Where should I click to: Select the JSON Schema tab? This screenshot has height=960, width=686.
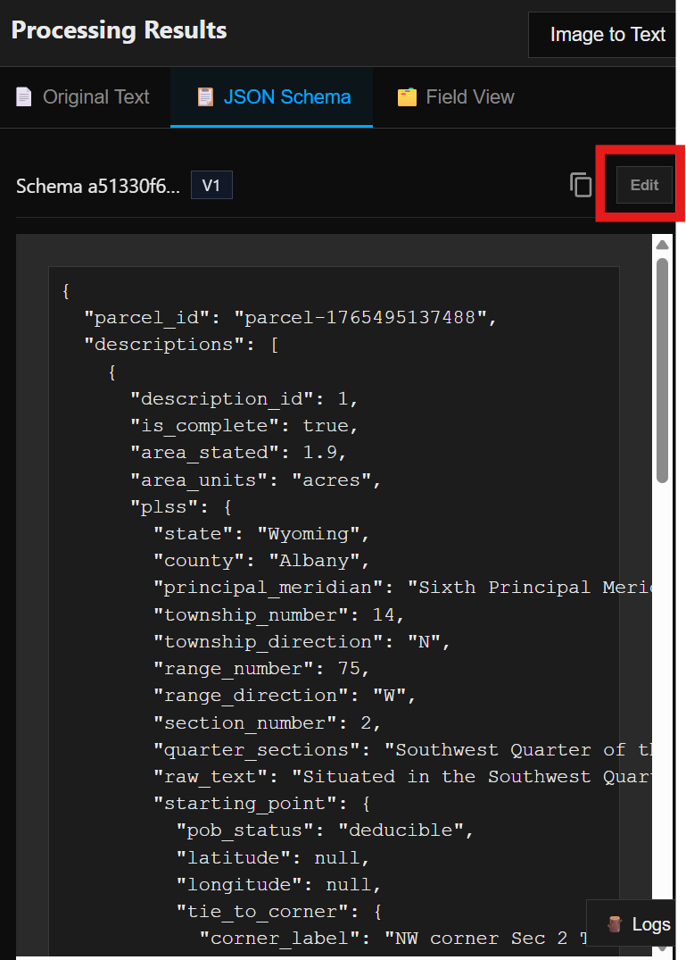click(273, 96)
